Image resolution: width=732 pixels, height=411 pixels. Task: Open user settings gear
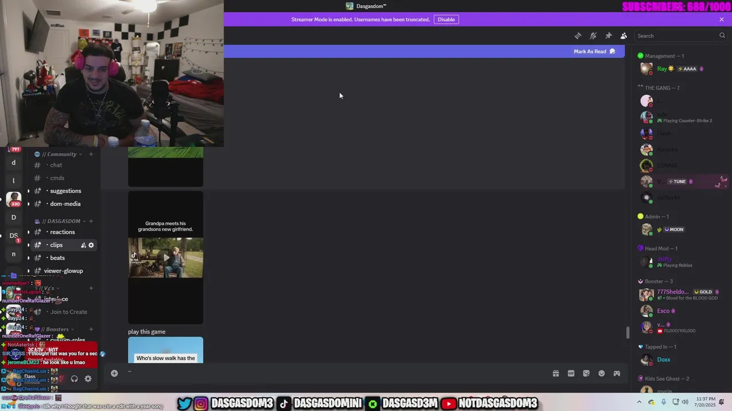pyautogui.click(x=88, y=378)
